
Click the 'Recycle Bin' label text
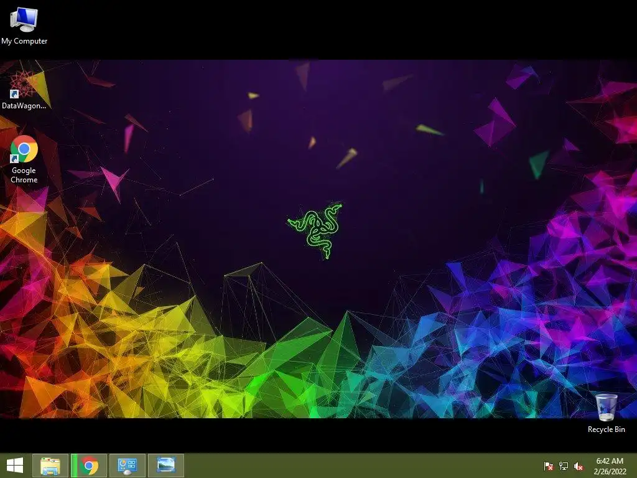tap(606, 429)
